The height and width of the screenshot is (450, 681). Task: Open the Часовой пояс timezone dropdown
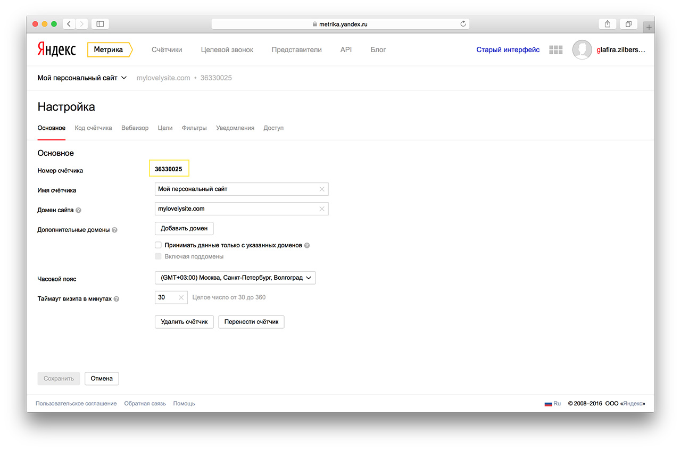[x=235, y=278]
